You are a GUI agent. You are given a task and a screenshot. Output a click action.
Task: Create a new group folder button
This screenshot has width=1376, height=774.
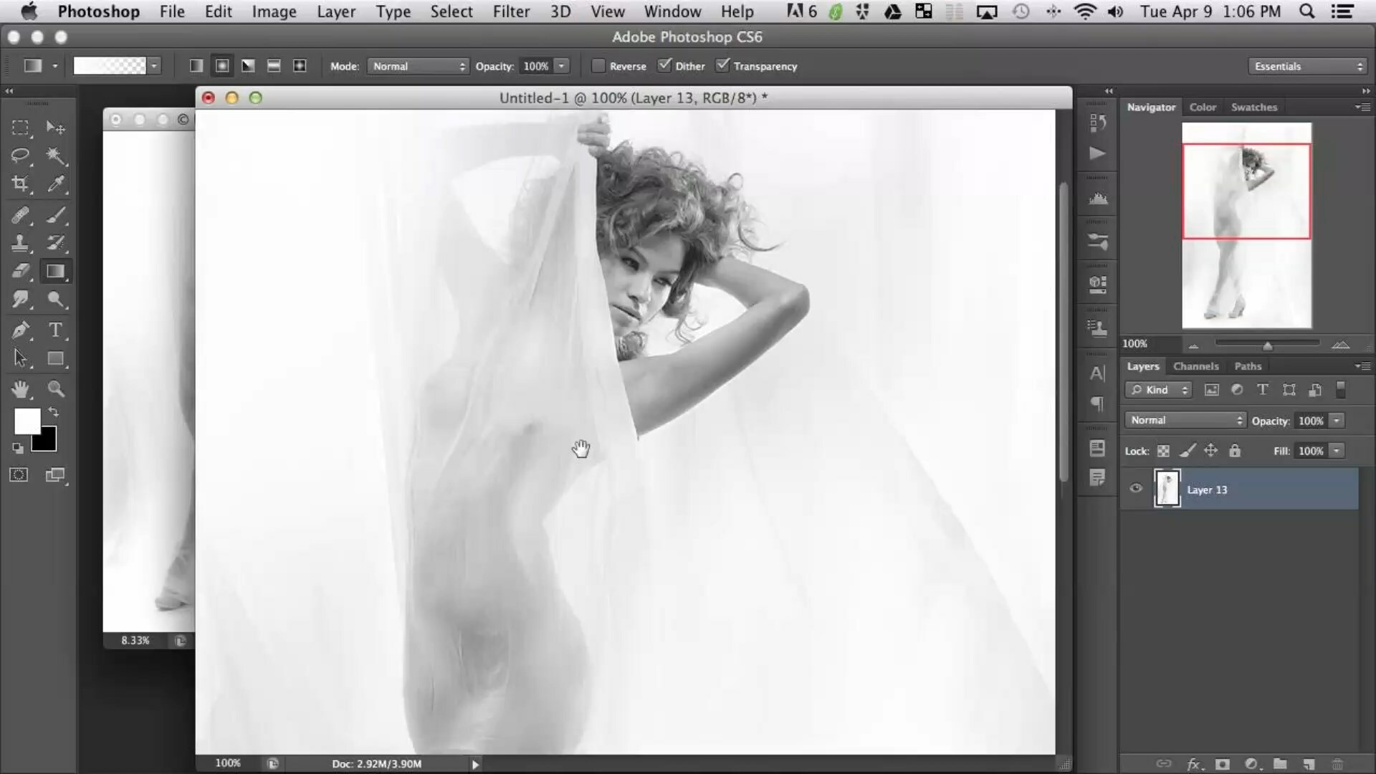pos(1280,765)
